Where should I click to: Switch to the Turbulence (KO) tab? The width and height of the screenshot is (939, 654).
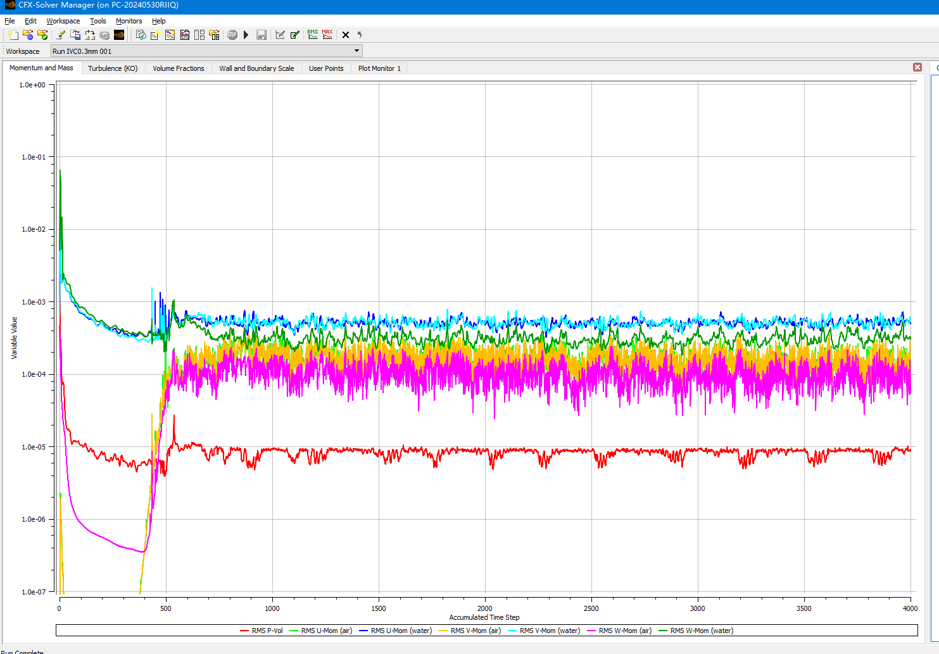[113, 68]
